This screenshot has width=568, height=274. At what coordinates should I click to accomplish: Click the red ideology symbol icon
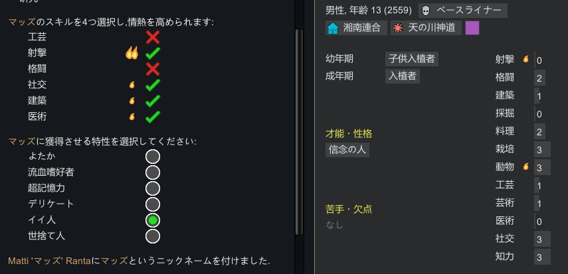point(398,29)
